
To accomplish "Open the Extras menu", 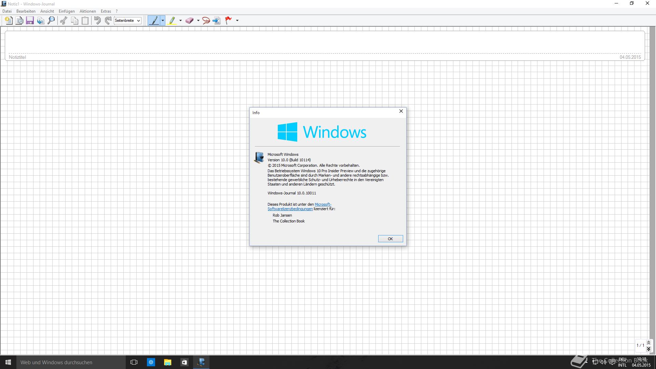I will (x=106, y=11).
